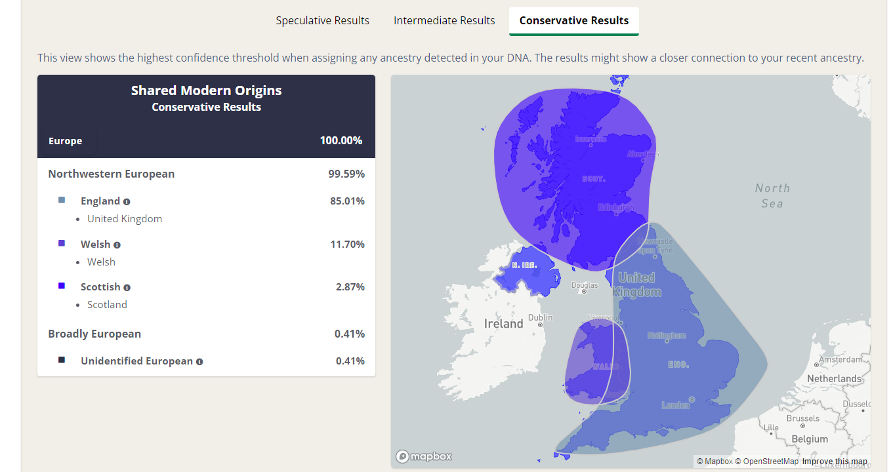
Task: Switch to Speculative Results tab
Action: (322, 20)
